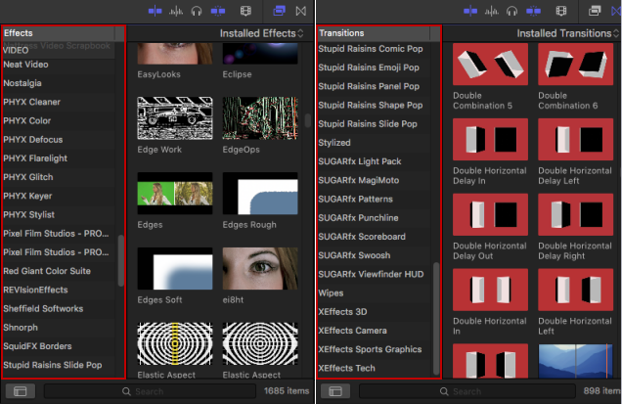Select Effects header in left sidebar

coord(59,33)
